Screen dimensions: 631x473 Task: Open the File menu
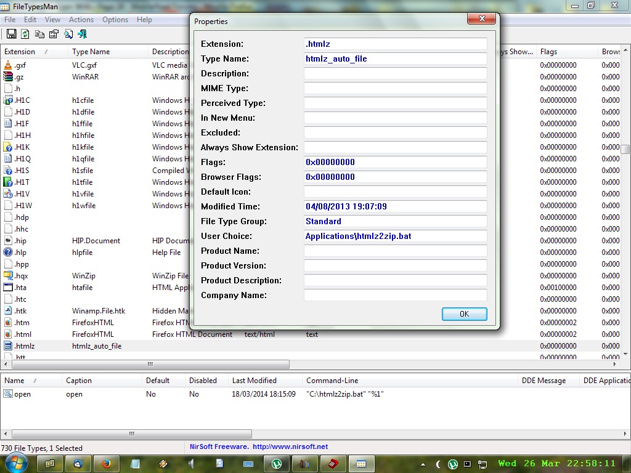tap(10, 20)
